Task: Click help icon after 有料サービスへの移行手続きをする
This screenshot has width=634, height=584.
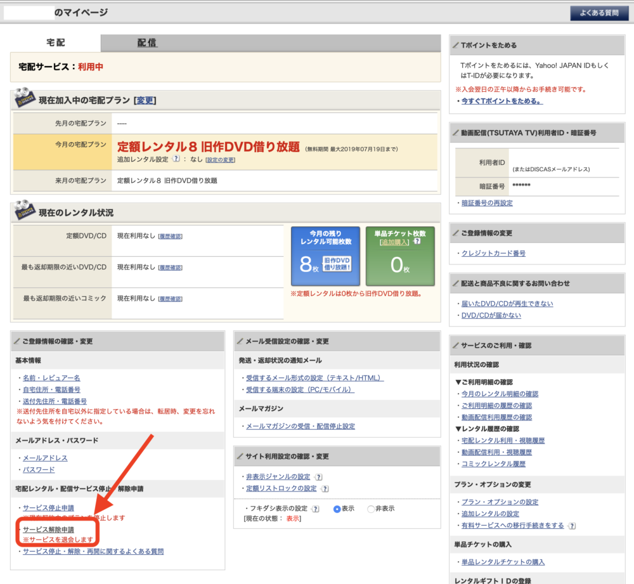Action: tap(572, 526)
